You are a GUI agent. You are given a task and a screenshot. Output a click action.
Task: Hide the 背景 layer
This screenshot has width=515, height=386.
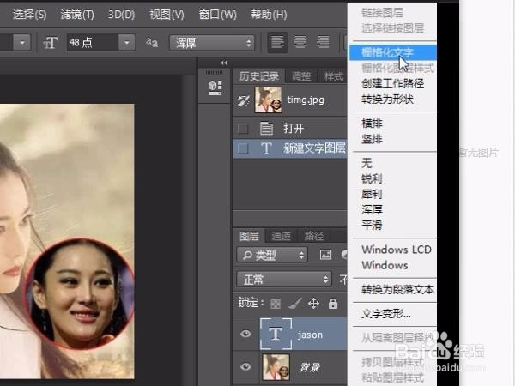[x=245, y=366]
